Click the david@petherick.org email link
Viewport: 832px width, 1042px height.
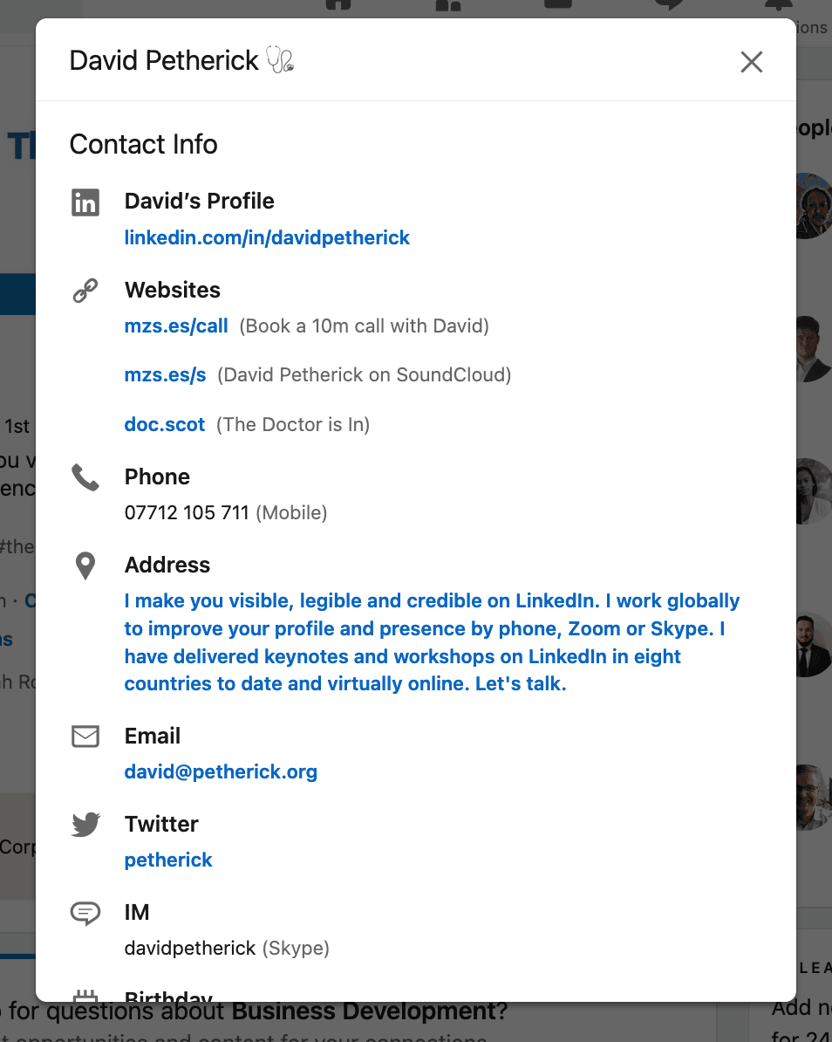tap(221, 771)
